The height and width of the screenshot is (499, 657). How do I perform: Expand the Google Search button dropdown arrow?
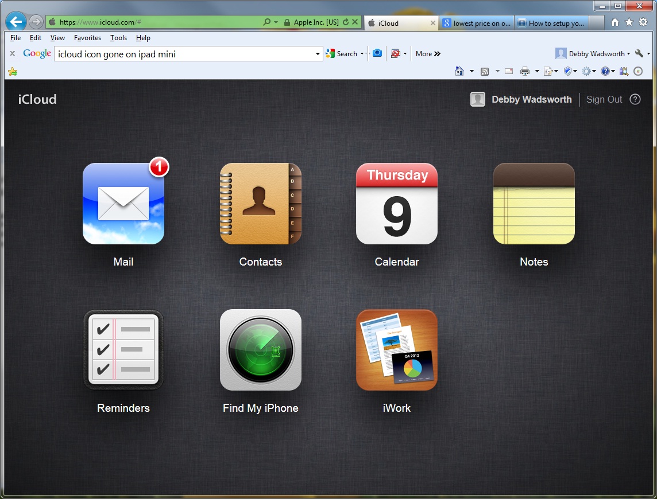(362, 53)
